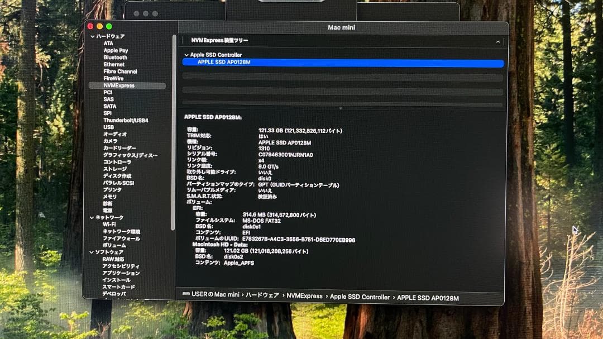The height and width of the screenshot is (339, 603).
Task: Open the Bluetooth hardware entry
Action: [x=116, y=58]
